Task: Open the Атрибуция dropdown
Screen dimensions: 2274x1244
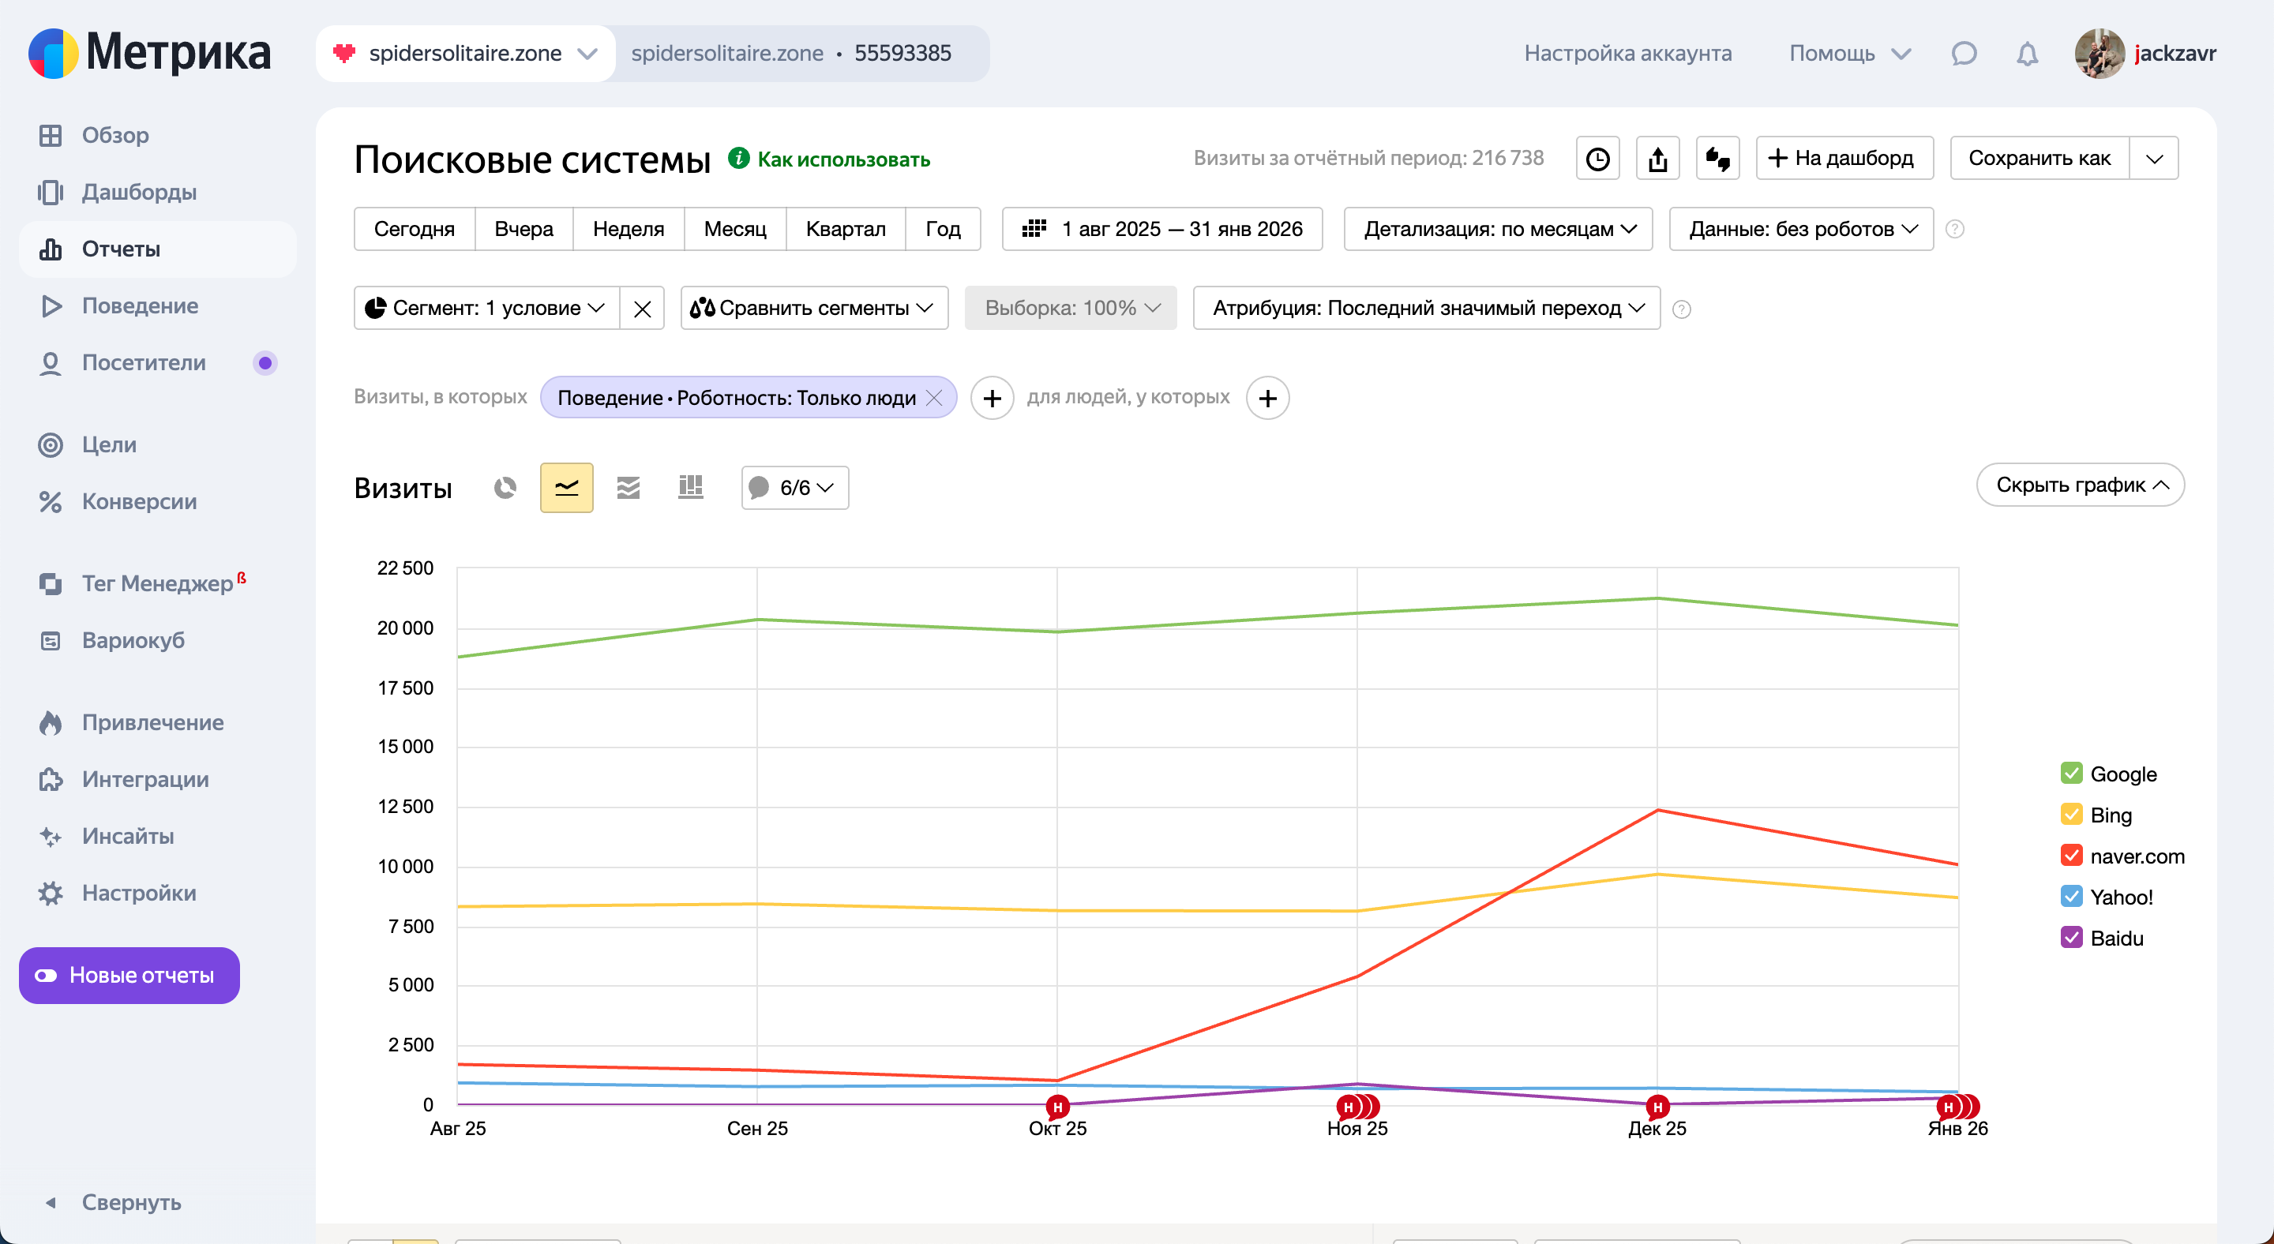Action: click(1426, 308)
